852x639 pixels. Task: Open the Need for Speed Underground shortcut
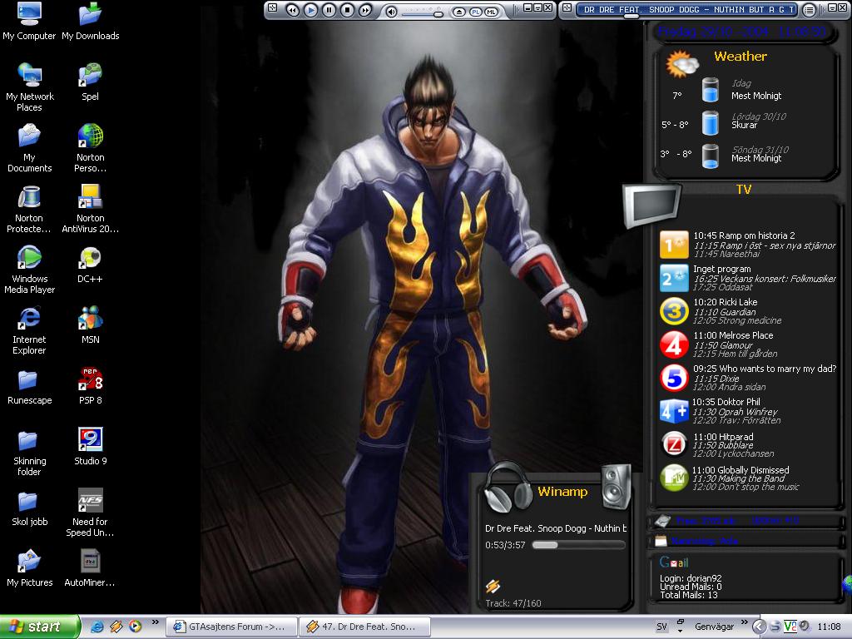click(90, 513)
